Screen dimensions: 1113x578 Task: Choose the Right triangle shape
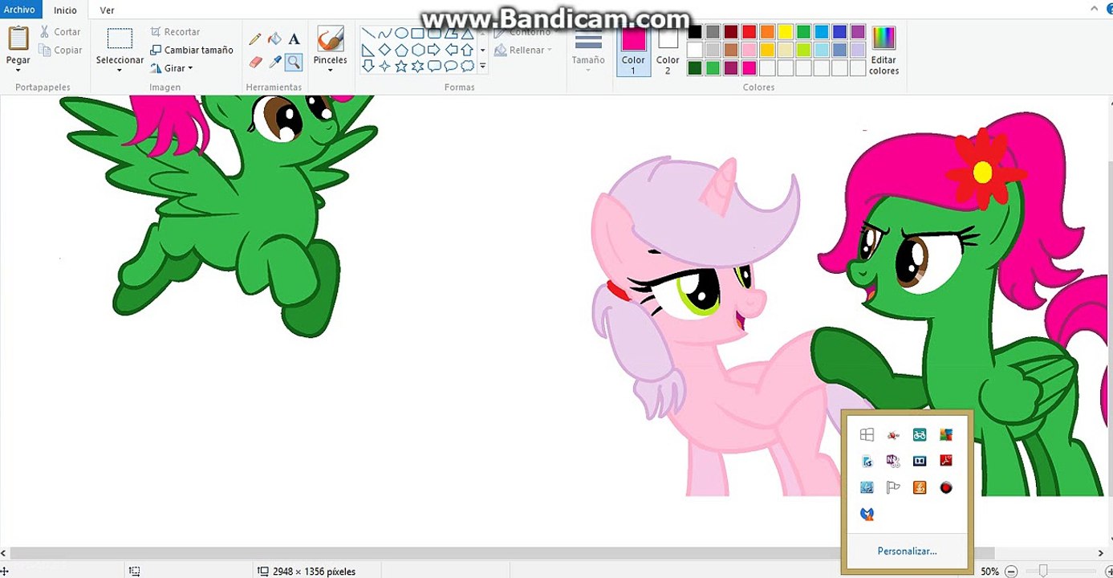pyautogui.click(x=368, y=50)
